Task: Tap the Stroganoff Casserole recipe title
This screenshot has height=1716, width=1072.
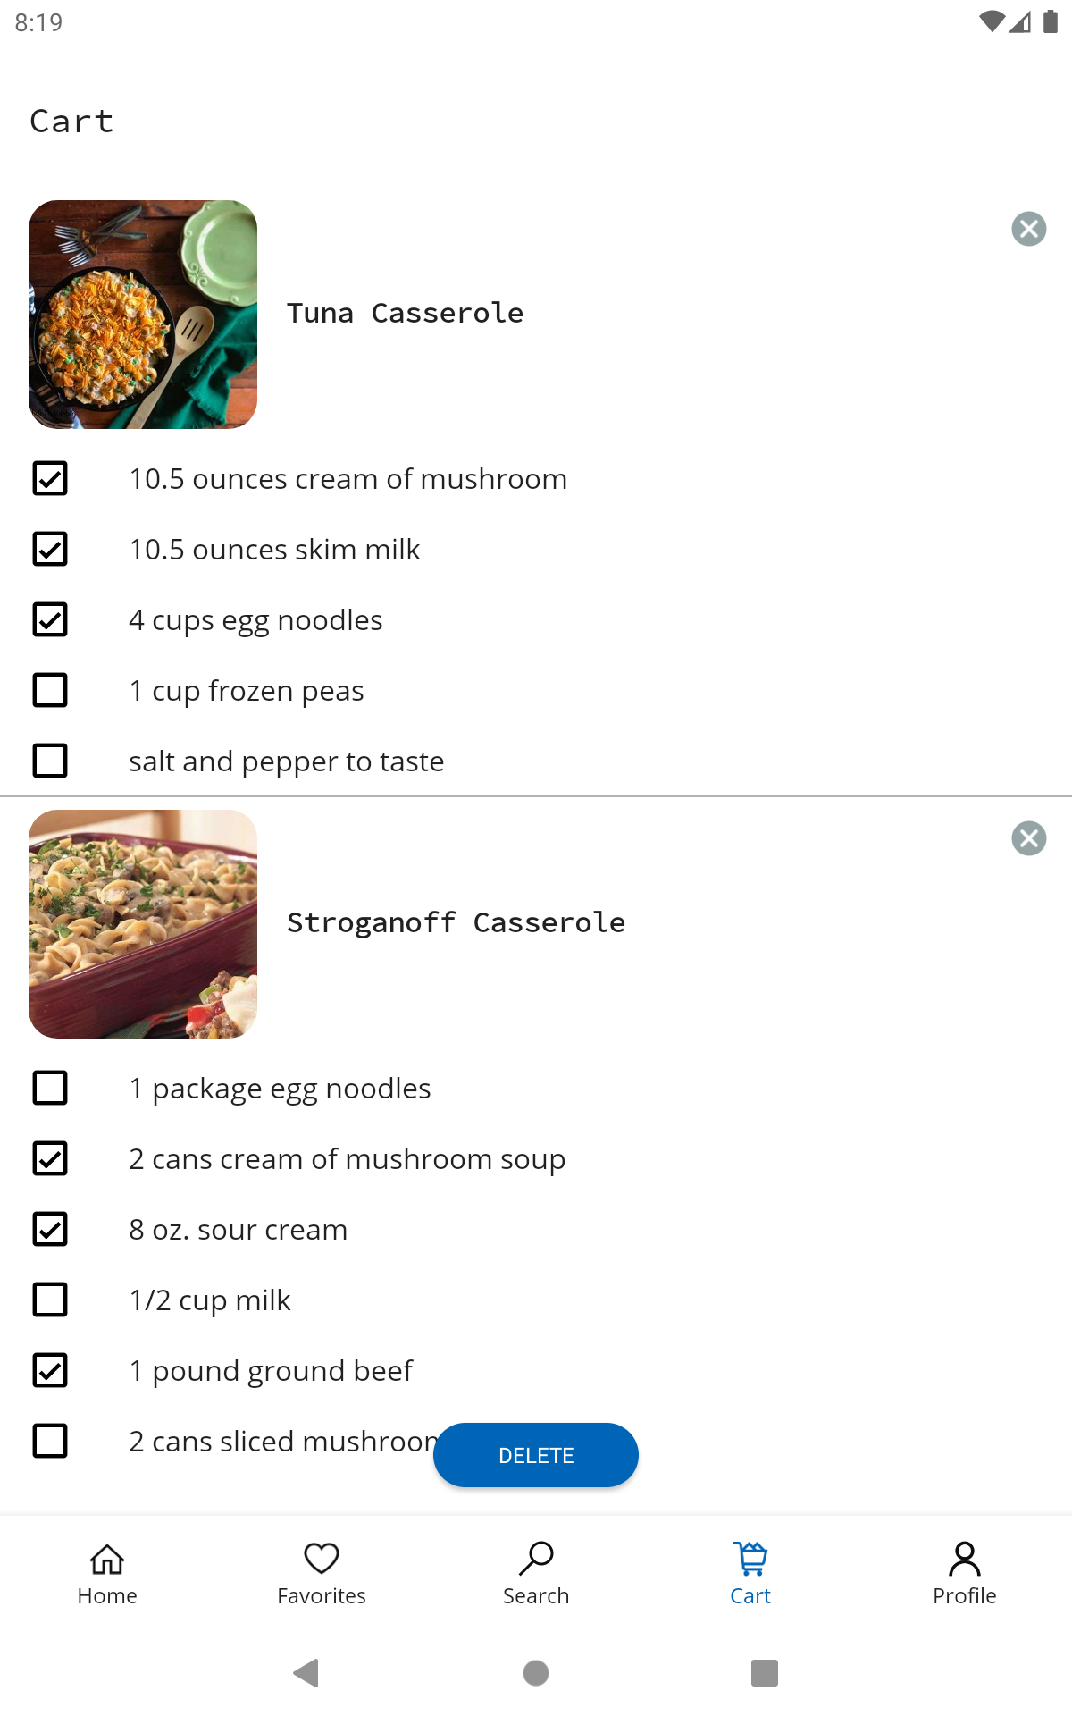Action: click(x=456, y=922)
